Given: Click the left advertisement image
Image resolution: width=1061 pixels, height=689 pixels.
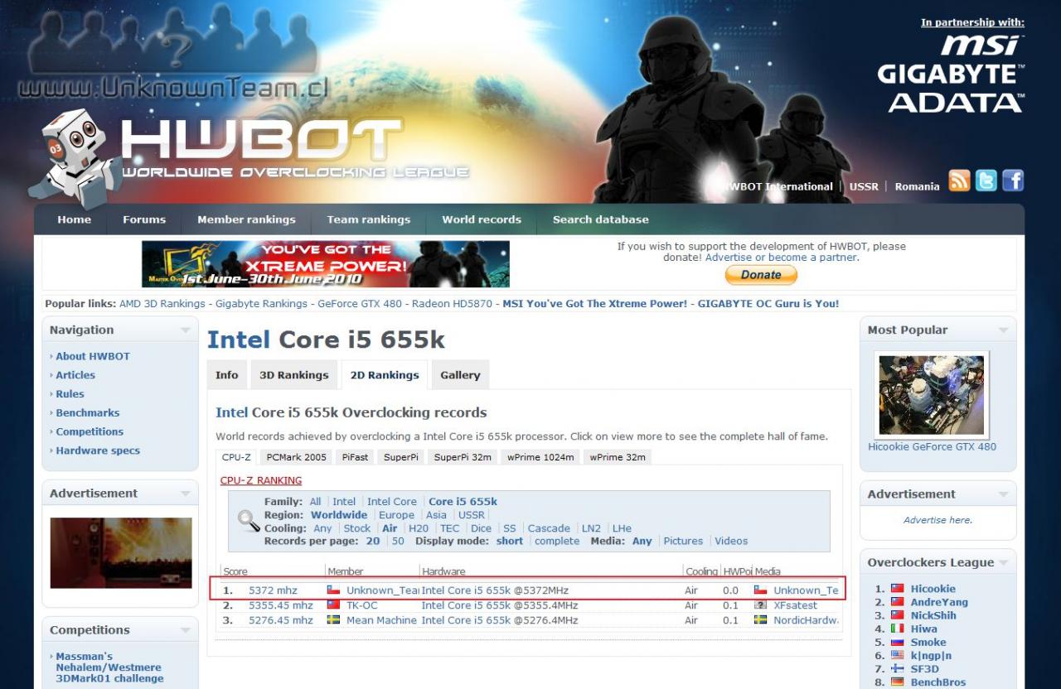Looking at the screenshot, I should pos(121,553).
